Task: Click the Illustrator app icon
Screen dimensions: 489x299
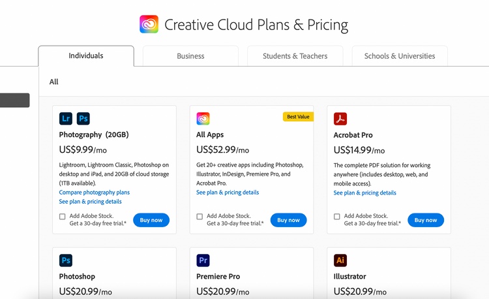Action: tap(340, 260)
